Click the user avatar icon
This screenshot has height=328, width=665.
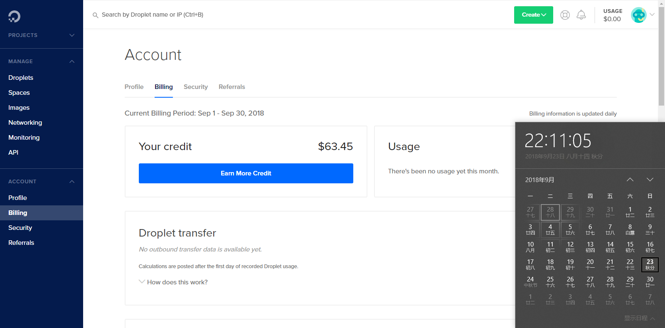pos(638,15)
